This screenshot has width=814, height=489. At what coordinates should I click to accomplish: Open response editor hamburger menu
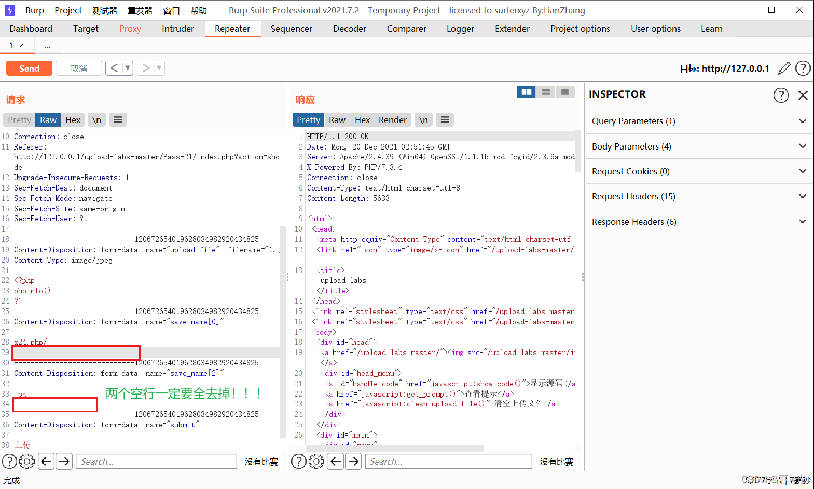coord(445,120)
